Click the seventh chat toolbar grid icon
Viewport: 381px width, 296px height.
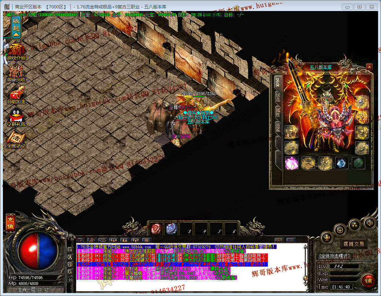tap(146, 240)
